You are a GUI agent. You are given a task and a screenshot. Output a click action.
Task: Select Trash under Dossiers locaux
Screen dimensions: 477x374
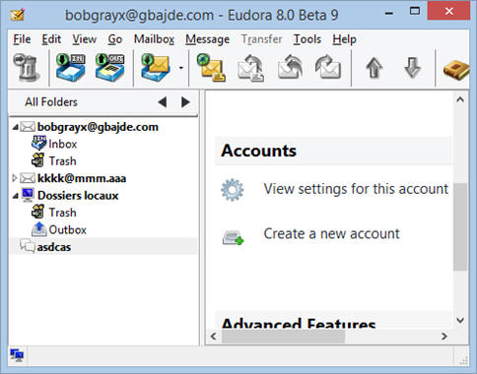click(x=62, y=213)
